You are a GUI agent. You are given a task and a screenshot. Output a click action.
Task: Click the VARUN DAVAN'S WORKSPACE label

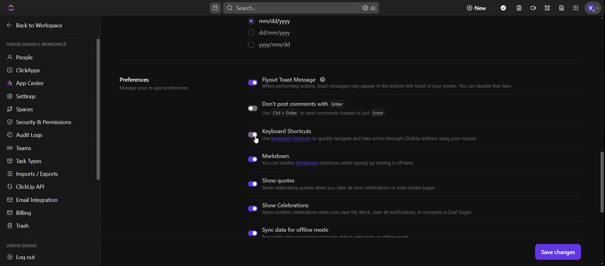[x=36, y=44]
